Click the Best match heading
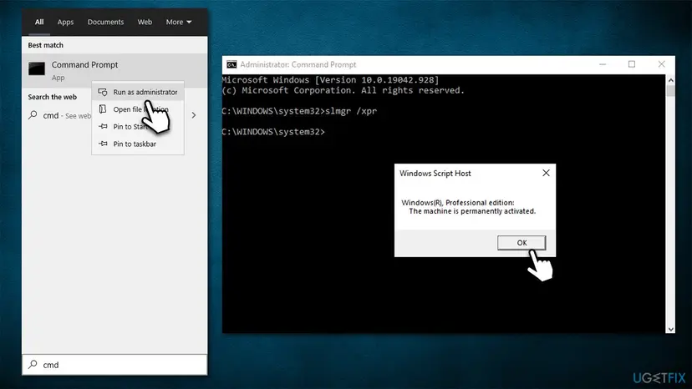 (45, 45)
